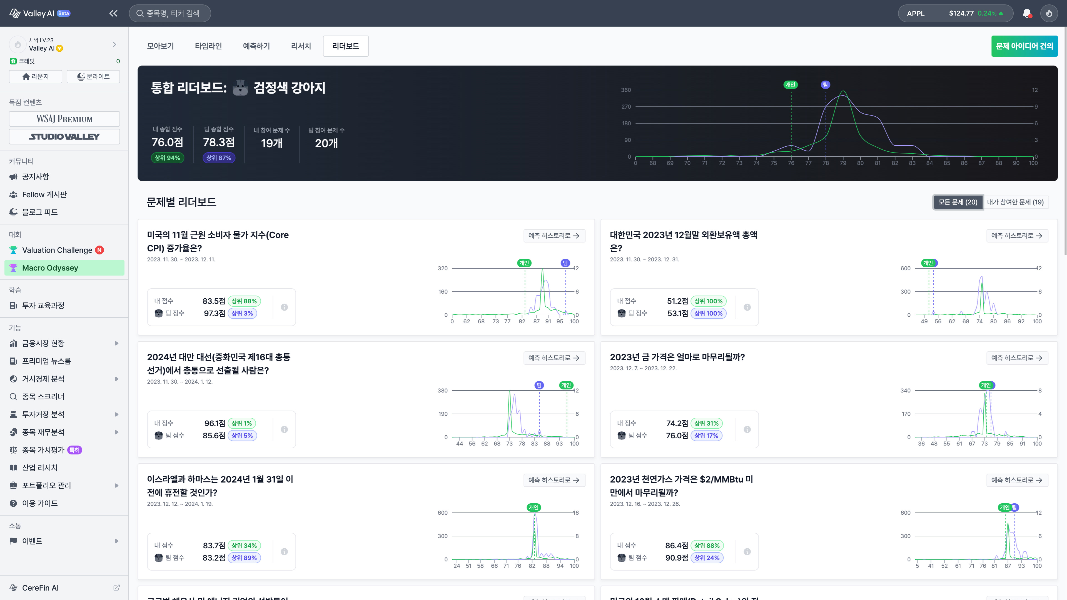1067x600 pixels.
Task: Open 이용 가이드 help item
Action: click(40, 503)
